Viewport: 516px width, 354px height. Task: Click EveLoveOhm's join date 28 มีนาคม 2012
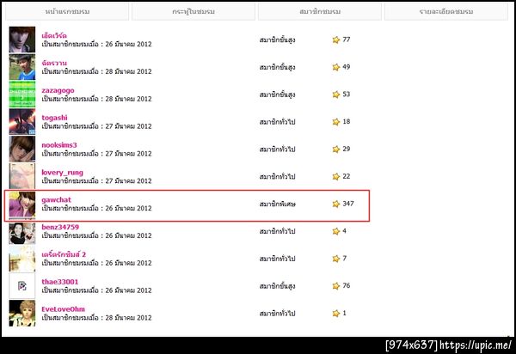128,318
